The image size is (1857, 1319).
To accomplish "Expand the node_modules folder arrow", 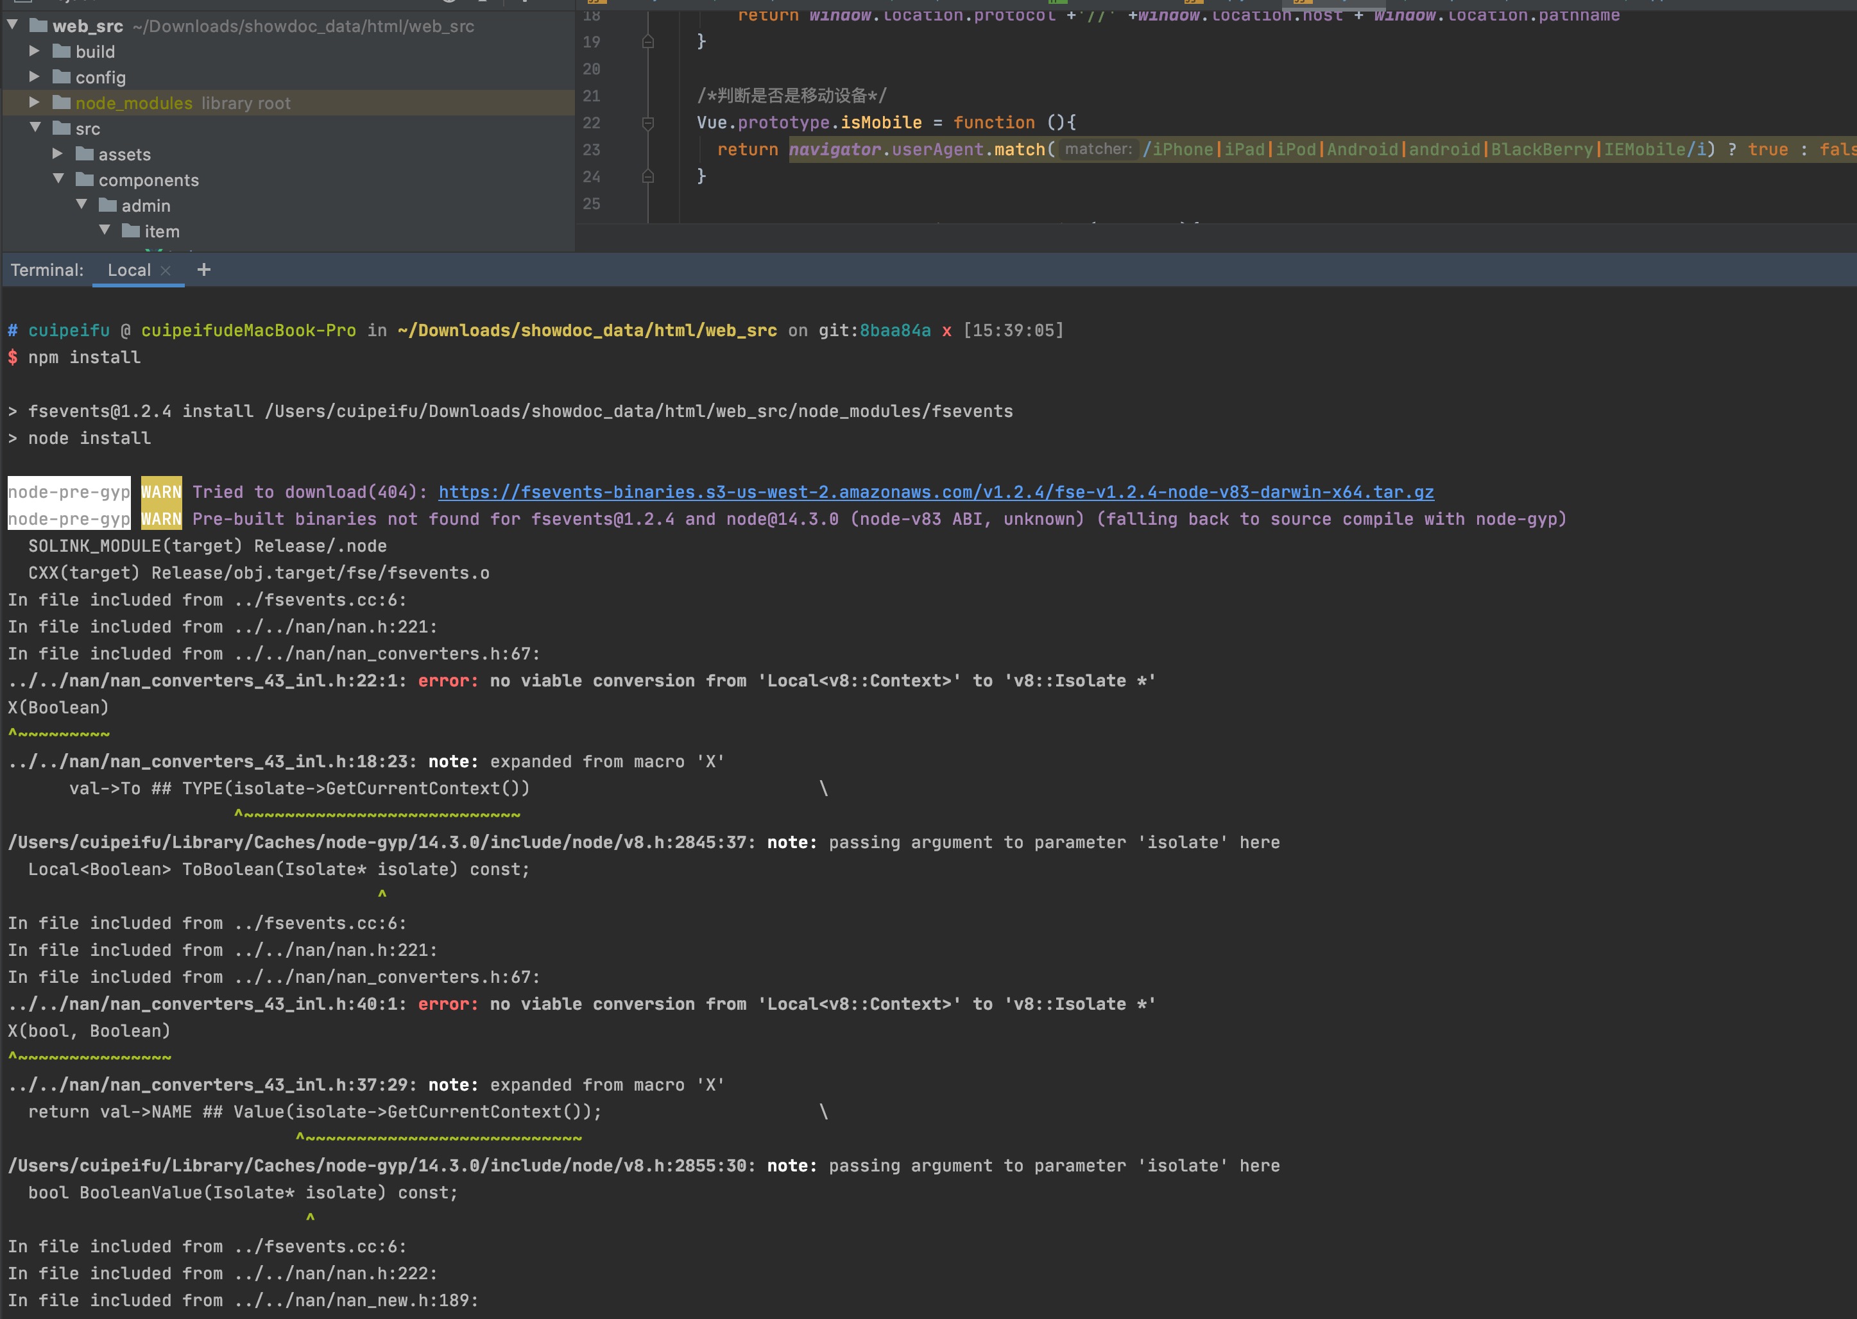I will pos(34,103).
